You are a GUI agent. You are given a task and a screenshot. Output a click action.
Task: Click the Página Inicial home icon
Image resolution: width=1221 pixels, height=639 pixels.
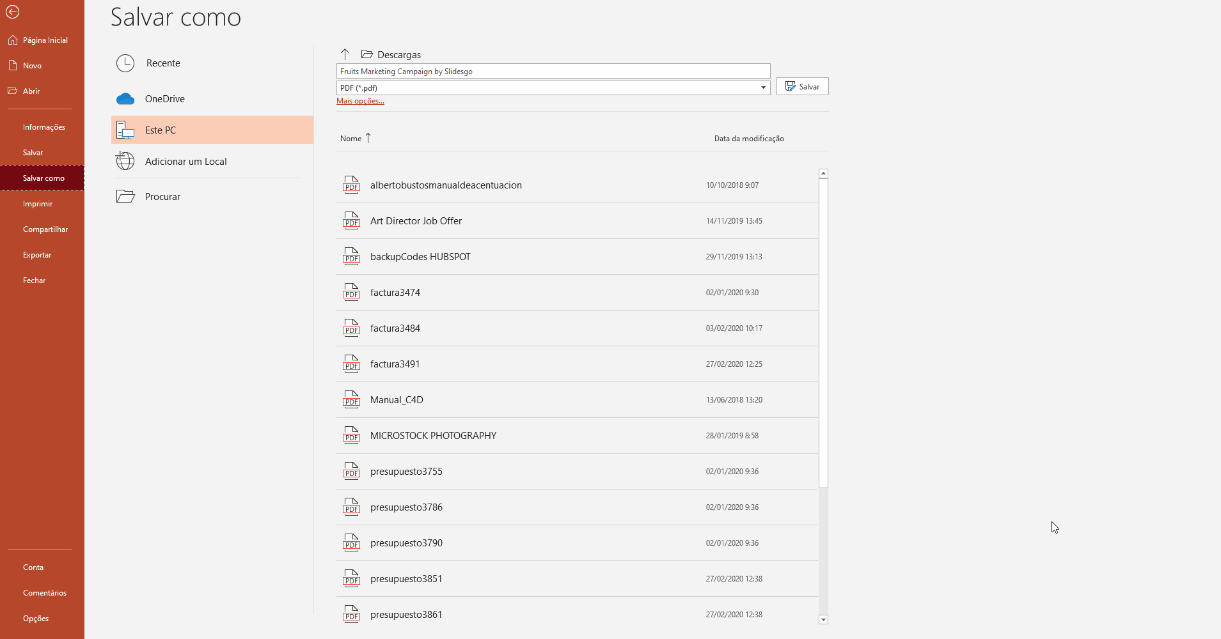pos(13,40)
